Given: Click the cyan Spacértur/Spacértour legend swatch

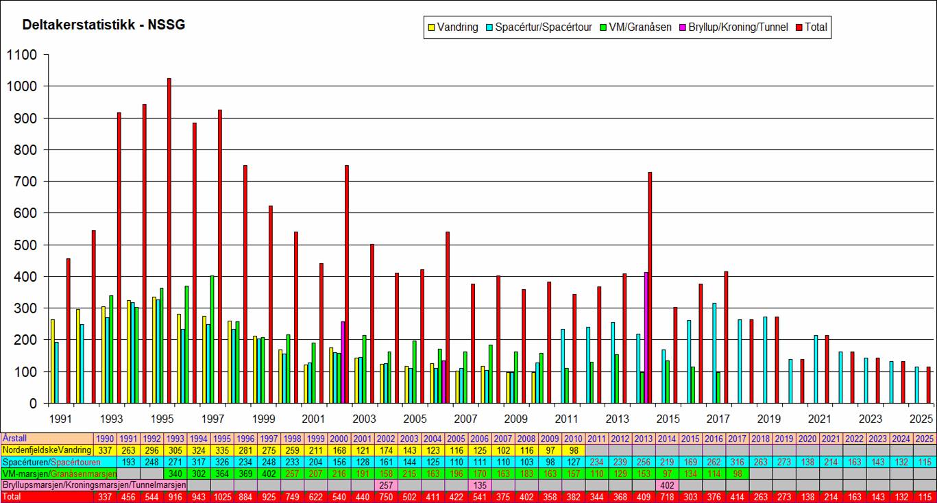Looking at the screenshot, I should click(488, 28).
